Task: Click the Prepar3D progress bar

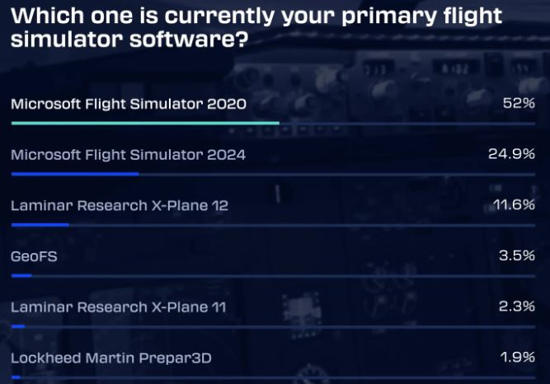Action: (16, 377)
